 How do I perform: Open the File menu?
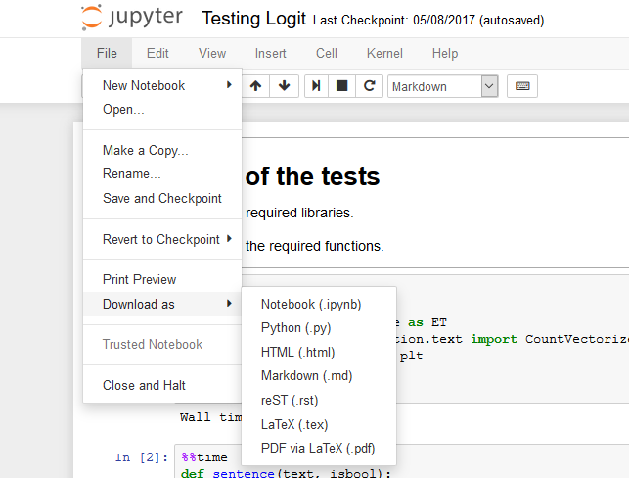pos(107,53)
